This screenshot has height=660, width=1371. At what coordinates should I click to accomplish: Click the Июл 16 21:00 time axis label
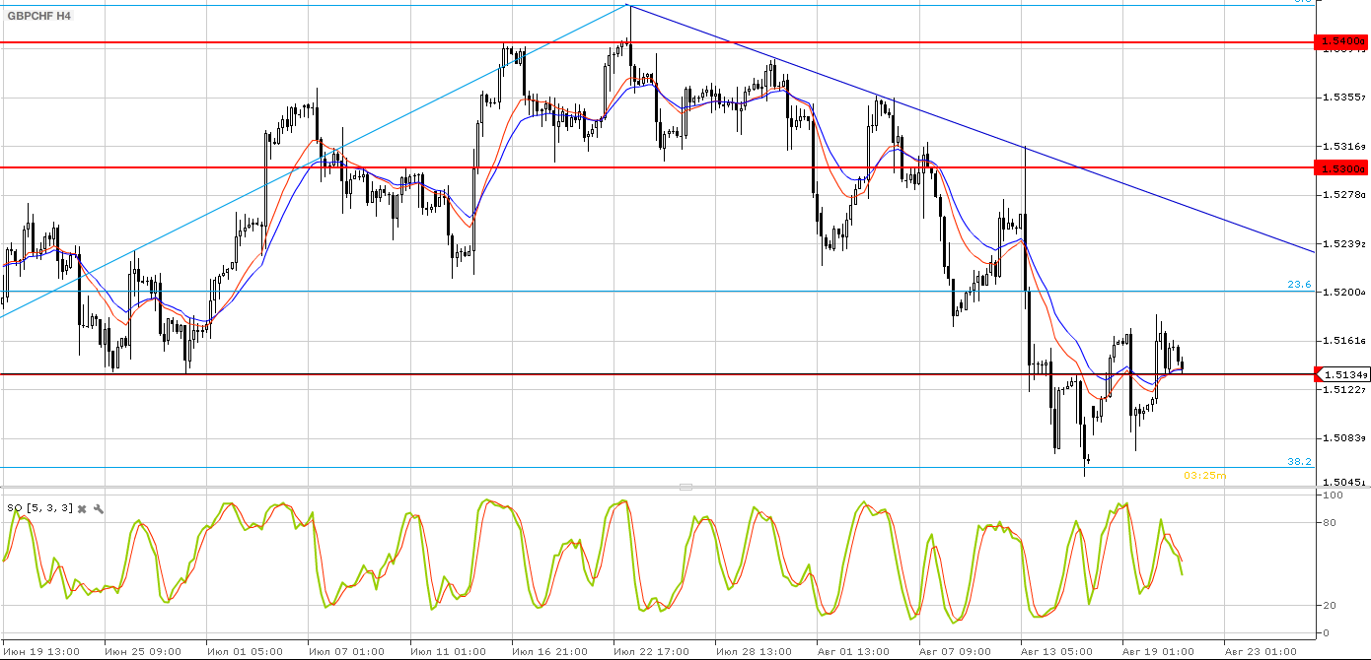point(548,651)
